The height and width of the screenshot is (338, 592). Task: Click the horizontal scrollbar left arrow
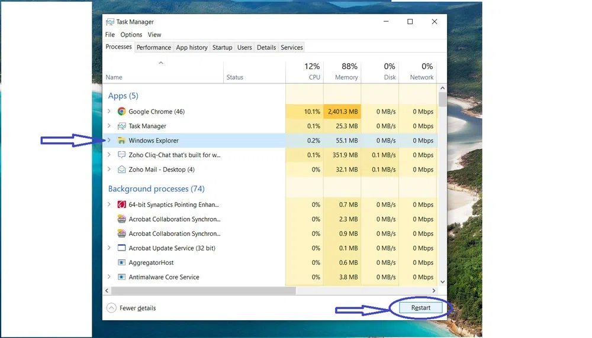pos(107,291)
